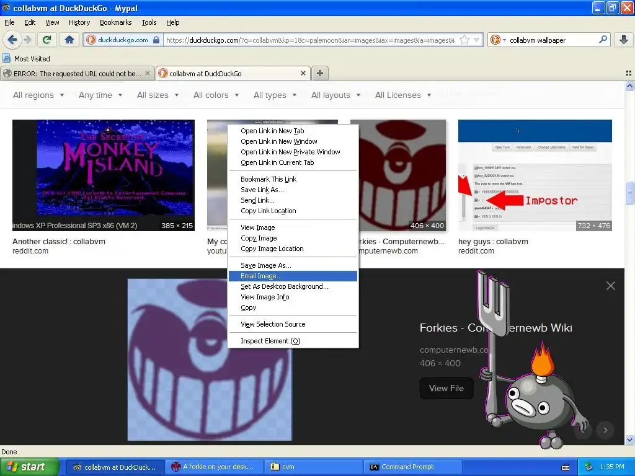Image resolution: width=635 pixels, height=476 pixels.
Task: Expand the All Licenses filter
Action: [x=402, y=95]
